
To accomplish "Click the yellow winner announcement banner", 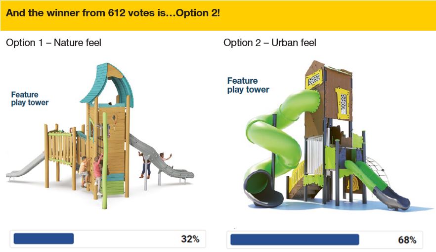I will click(218, 14).
